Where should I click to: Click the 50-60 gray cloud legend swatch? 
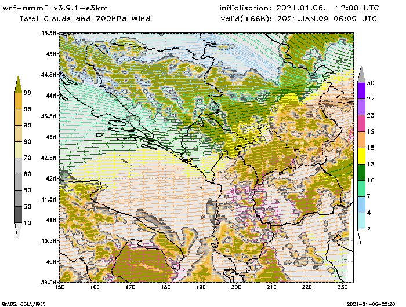click(x=19, y=182)
